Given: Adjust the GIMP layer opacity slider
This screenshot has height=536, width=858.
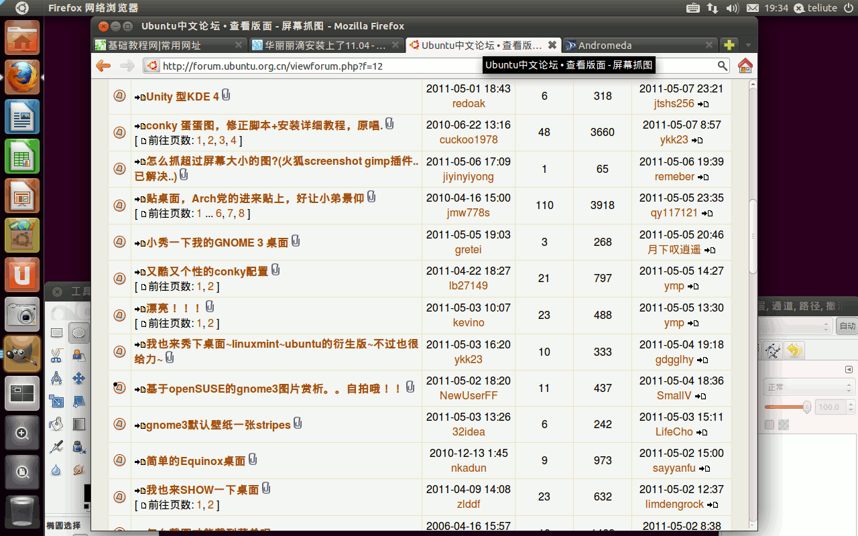Looking at the screenshot, I should click(x=788, y=407).
